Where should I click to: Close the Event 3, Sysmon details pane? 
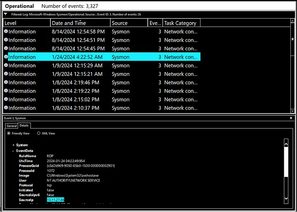point(291,118)
